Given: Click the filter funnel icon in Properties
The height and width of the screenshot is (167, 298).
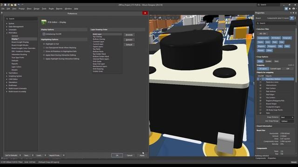Looking at the screenshot, I should 292,18.
